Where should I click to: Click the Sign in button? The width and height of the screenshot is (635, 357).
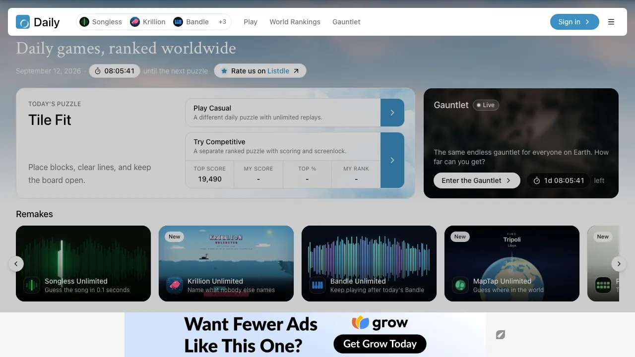click(x=574, y=22)
